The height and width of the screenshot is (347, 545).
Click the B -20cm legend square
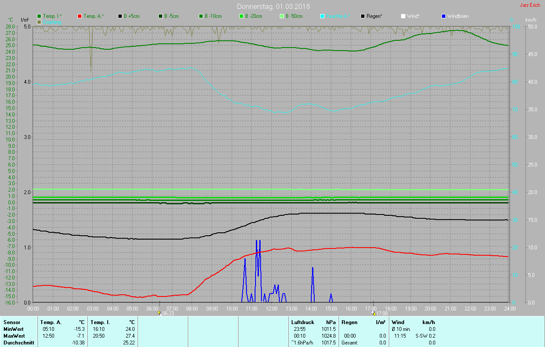coord(241,16)
